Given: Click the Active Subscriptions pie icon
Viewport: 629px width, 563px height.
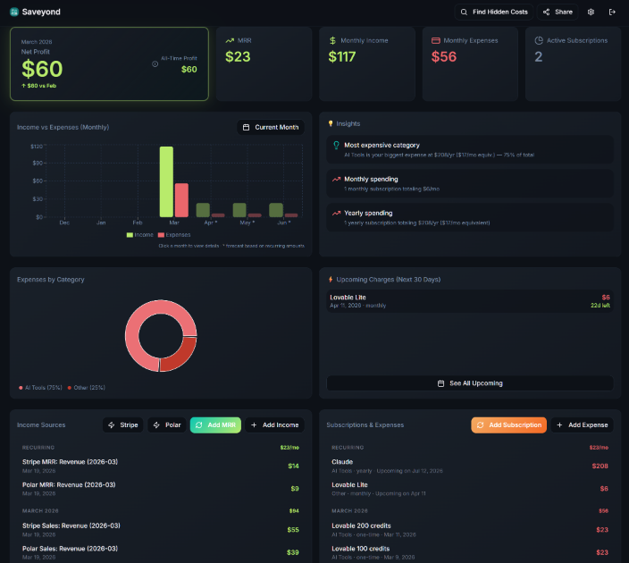Looking at the screenshot, I should (x=539, y=40).
